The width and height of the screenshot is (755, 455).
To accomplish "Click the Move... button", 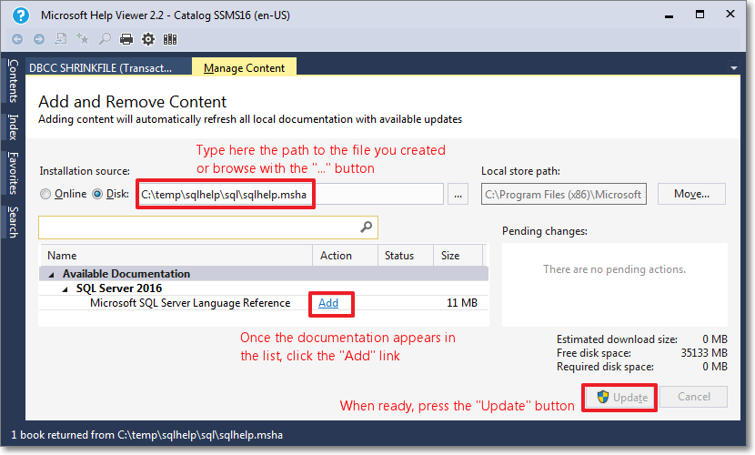I will click(690, 194).
